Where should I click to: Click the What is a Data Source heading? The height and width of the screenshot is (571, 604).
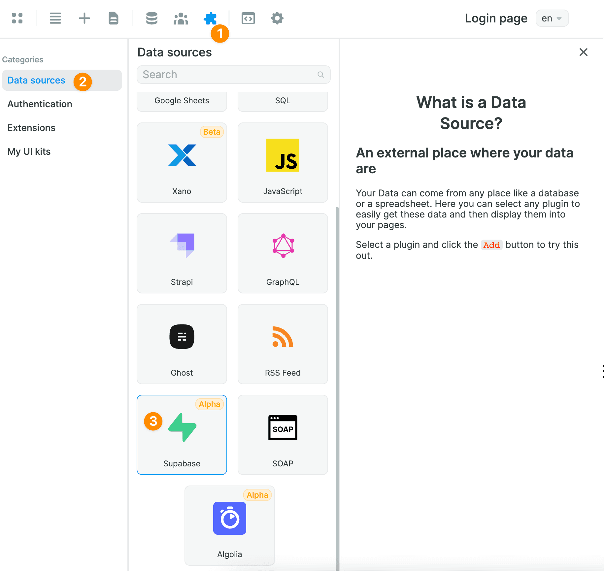pos(471,113)
